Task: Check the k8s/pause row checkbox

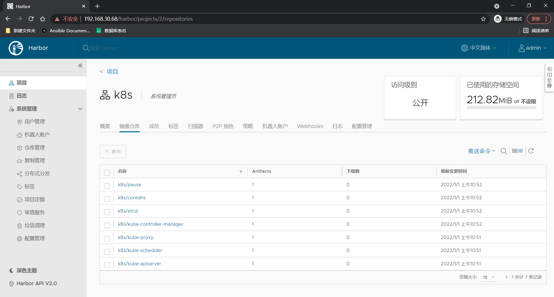Action: (107, 186)
